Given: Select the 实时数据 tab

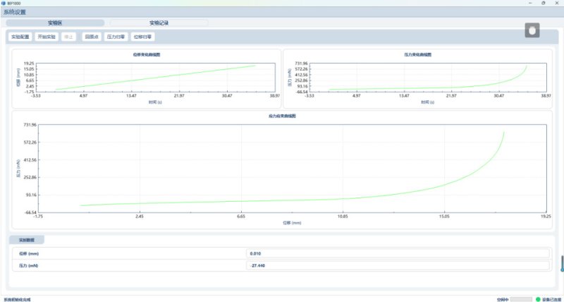Looking at the screenshot, I should pos(27,240).
